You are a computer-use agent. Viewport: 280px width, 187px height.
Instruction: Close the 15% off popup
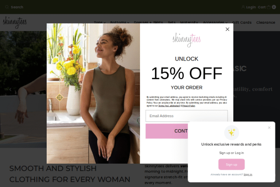point(227,29)
